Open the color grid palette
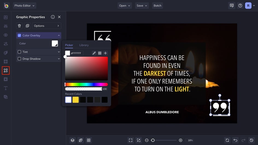The image size is (258, 145). pyautogui.click(x=100, y=53)
